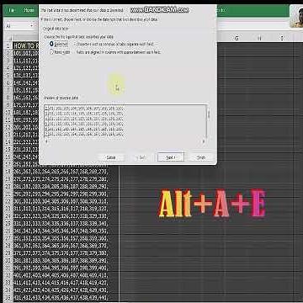This screenshot has height=303, width=303.
Task: Click the Finish button in wizard
Action: click(x=201, y=157)
